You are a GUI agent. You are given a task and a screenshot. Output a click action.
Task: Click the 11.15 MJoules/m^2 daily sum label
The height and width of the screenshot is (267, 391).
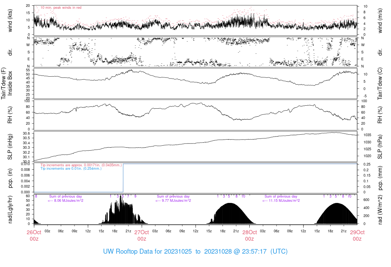click(281, 201)
